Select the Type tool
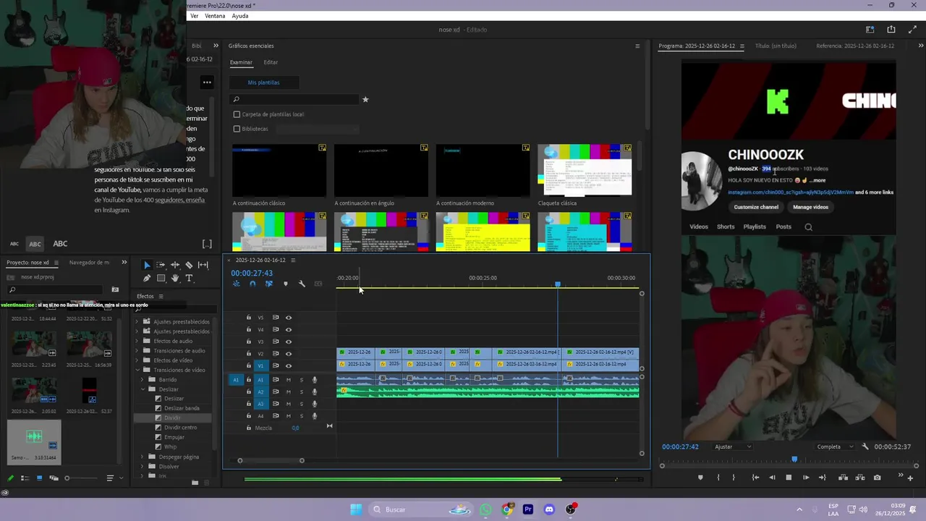Viewport: 926px width, 521px height. coord(189,278)
